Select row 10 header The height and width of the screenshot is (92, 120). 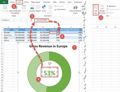tap(2, 54)
